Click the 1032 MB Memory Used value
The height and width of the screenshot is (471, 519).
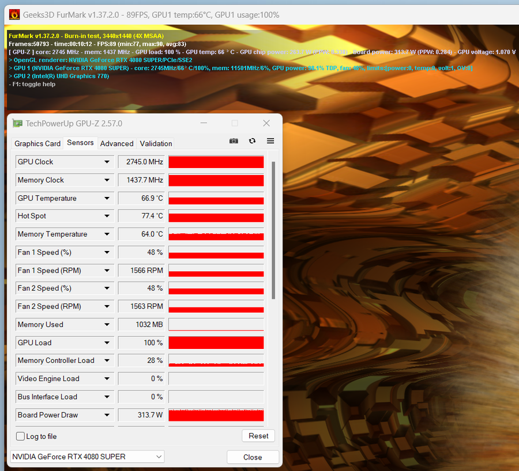coord(141,325)
